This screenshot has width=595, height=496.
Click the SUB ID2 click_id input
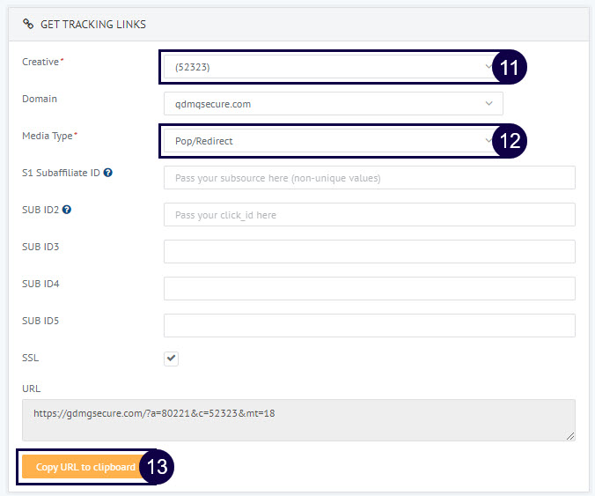coord(369,215)
